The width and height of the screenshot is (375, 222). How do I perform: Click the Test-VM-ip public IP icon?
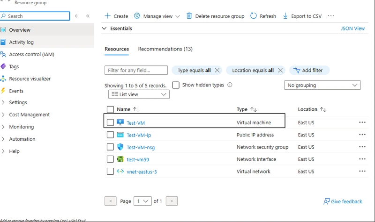click(x=120, y=135)
